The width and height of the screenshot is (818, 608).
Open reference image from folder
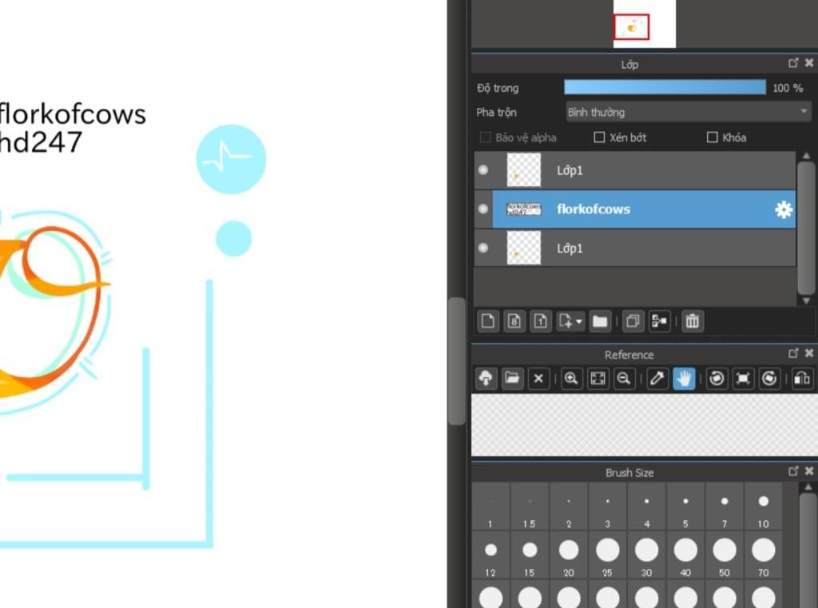(512, 378)
